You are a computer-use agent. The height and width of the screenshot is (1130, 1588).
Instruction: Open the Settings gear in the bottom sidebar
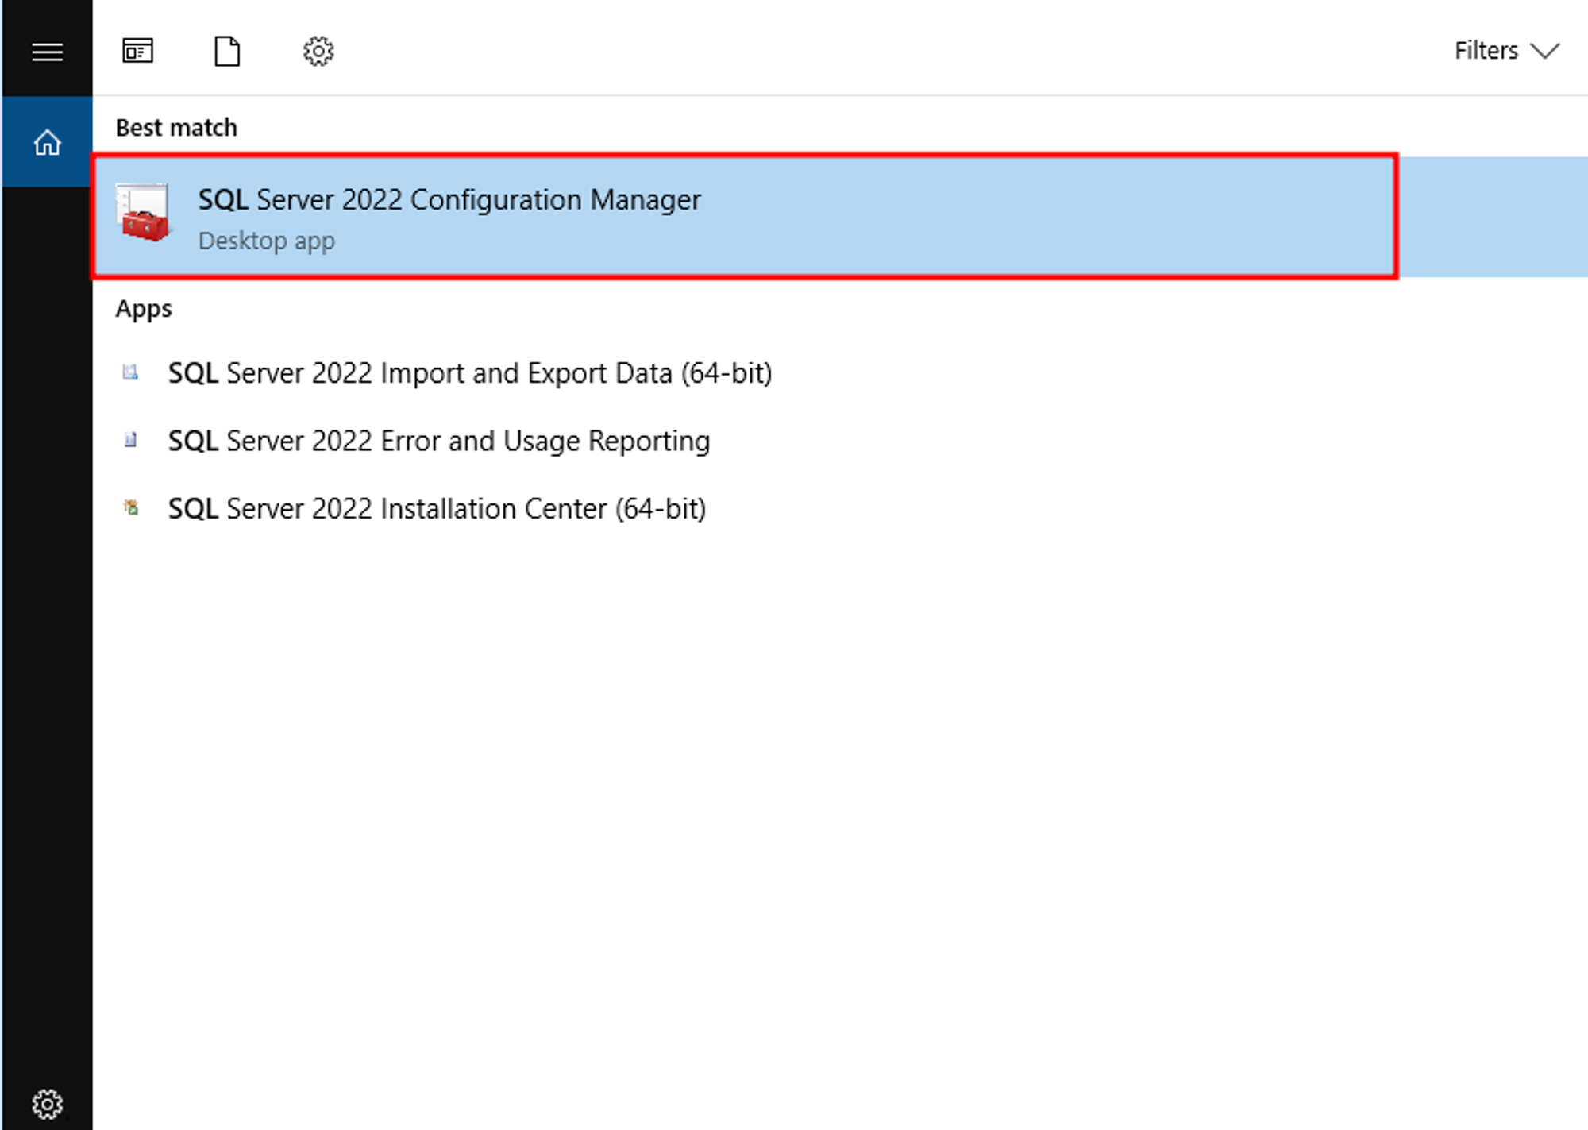point(47,1104)
